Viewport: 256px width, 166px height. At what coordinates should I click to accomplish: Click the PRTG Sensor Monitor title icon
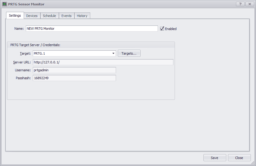tap(5, 4)
